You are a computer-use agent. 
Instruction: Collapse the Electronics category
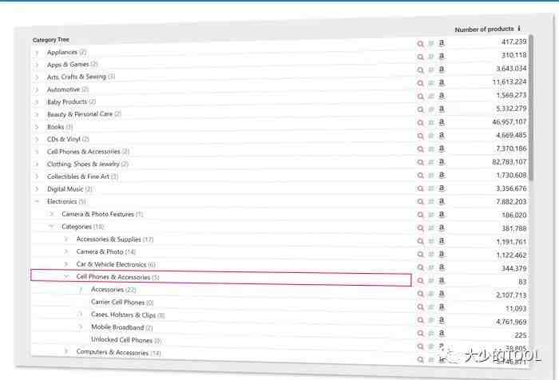click(37, 202)
